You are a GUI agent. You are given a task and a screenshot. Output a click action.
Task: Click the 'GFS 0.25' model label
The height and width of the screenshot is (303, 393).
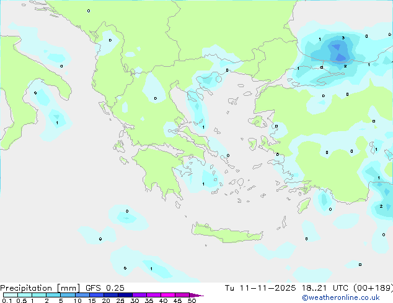click(105, 288)
